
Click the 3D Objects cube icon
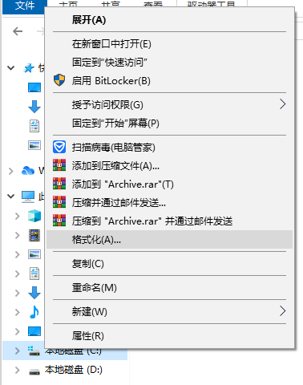pyautogui.click(x=34, y=216)
